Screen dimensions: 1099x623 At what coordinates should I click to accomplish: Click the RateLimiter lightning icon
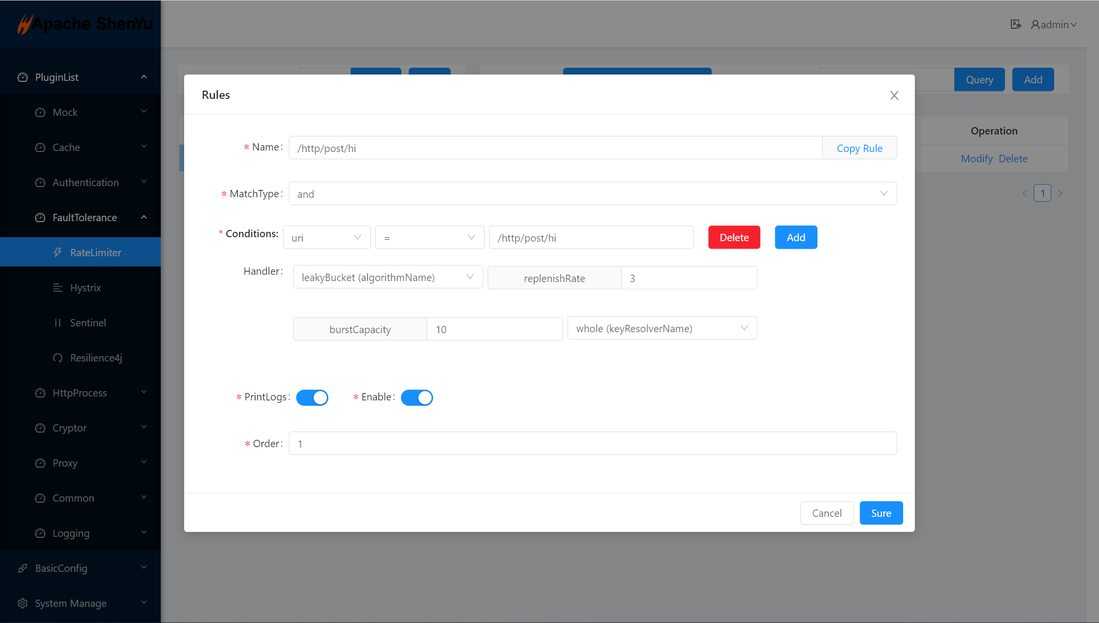pos(58,252)
